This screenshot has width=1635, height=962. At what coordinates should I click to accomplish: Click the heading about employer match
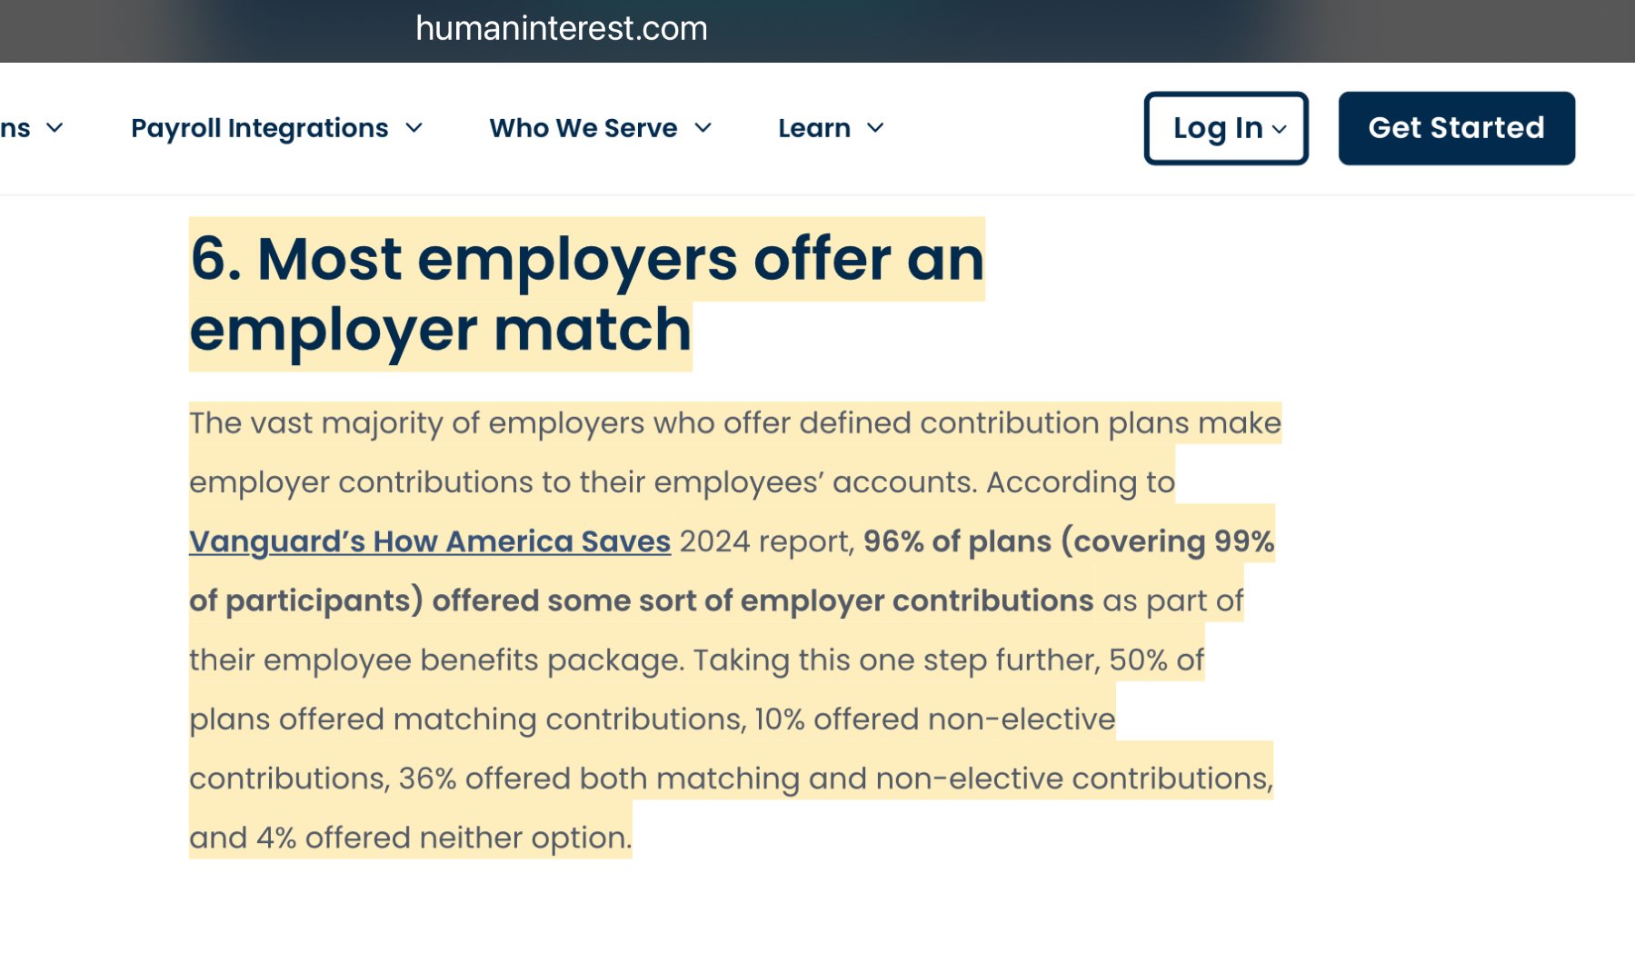point(587,293)
